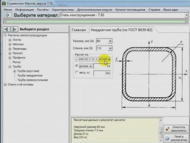Viewport: 190px width, 143px height.
Task: Open the Размер, мм (A) dropdown
Action: point(110,41)
